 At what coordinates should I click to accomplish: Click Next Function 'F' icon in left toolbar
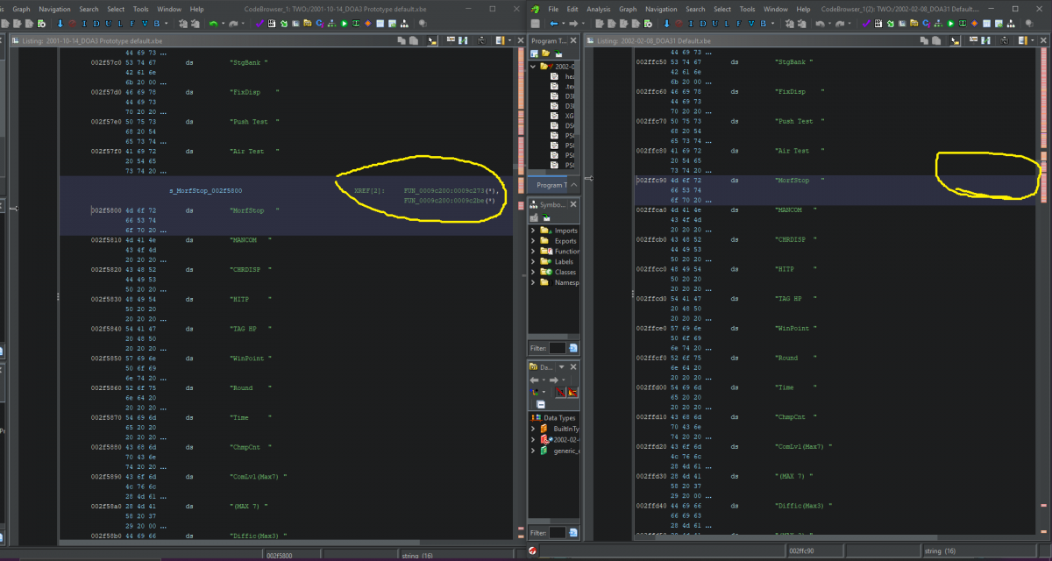(x=131, y=23)
